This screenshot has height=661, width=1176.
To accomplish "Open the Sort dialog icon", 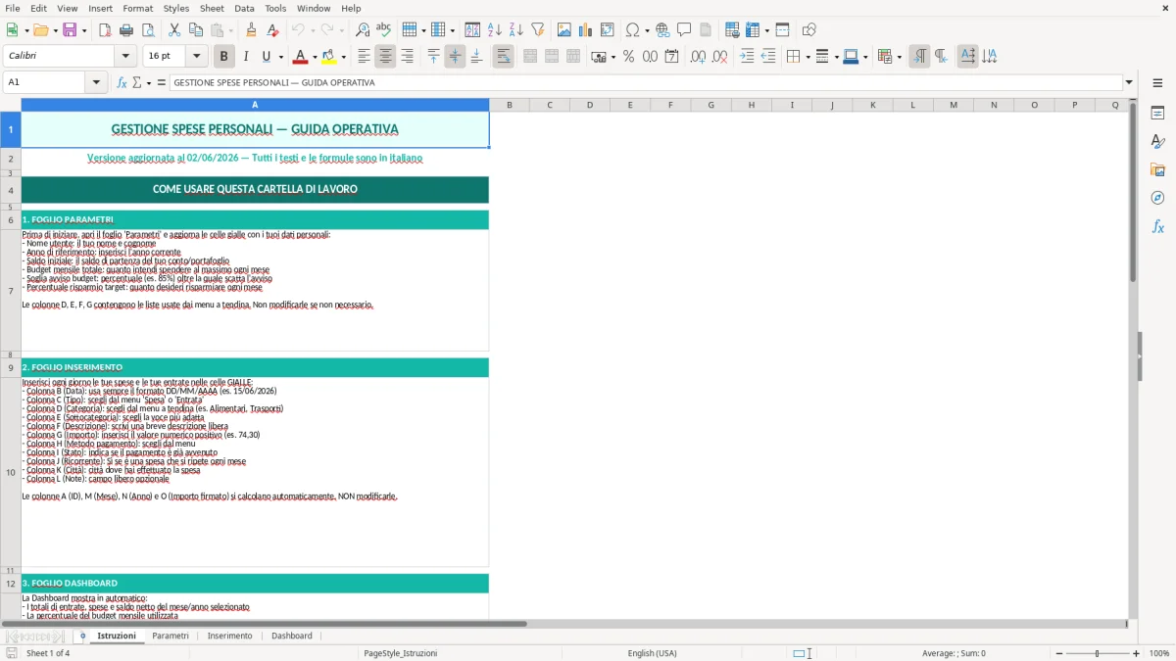I will 472,30.
